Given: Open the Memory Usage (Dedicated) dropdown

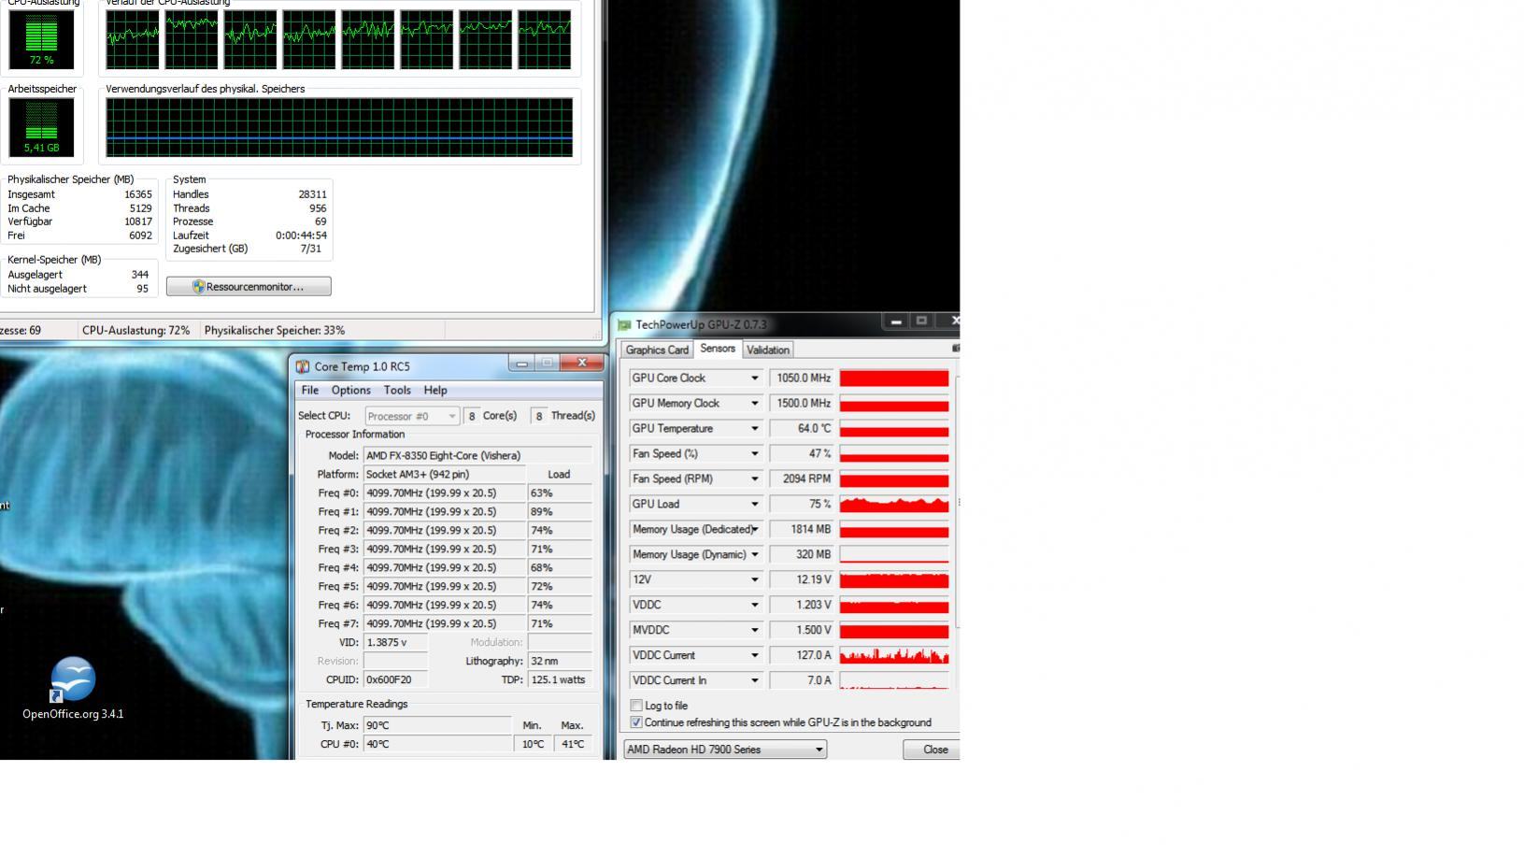Looking at the screenshot, I should tap(755, 530).
